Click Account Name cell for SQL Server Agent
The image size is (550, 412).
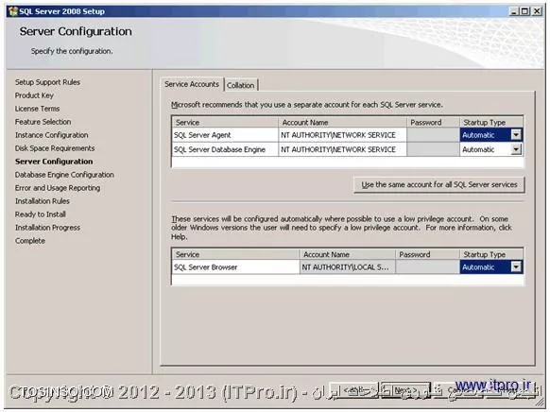[342, 135]
